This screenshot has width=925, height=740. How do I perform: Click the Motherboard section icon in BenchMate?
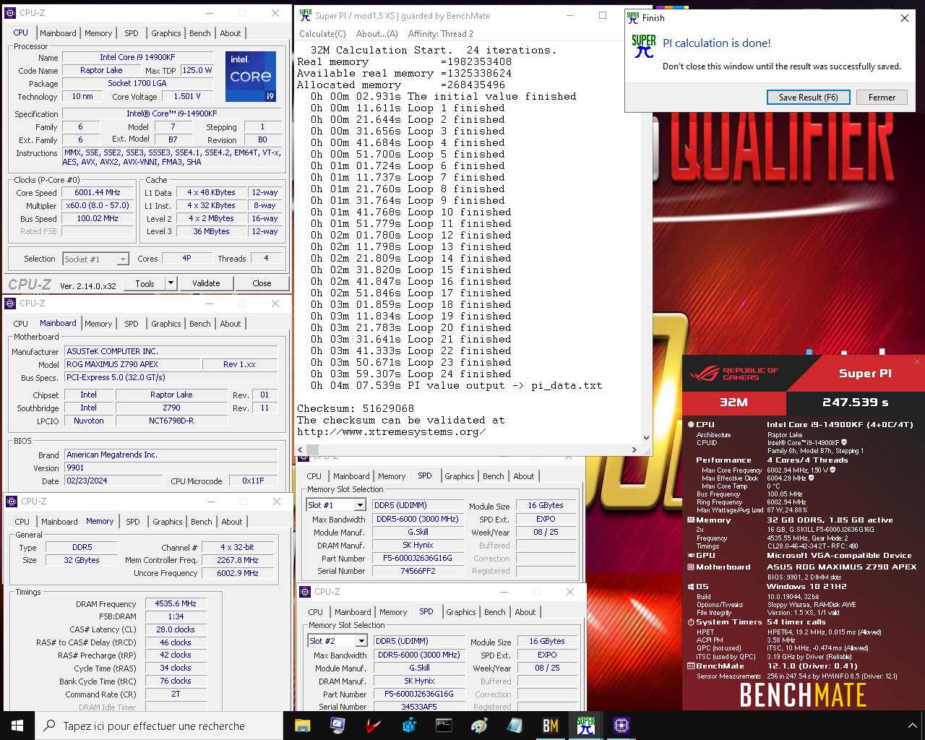click(x=691, y=567)
